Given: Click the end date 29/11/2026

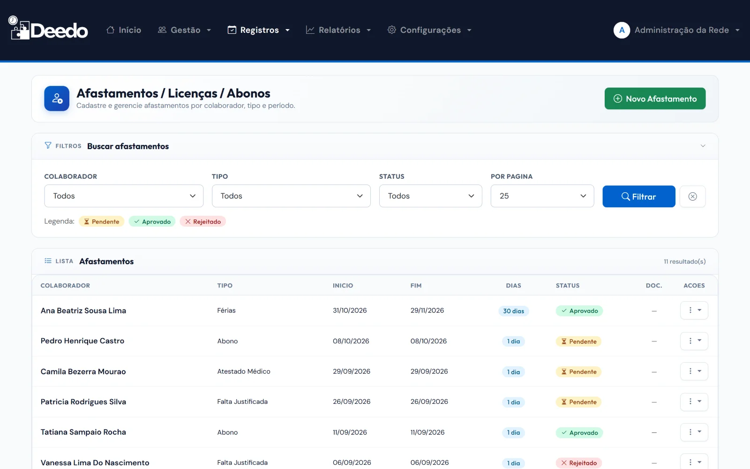Looking at the screenshot, I should tap(427, 310).
